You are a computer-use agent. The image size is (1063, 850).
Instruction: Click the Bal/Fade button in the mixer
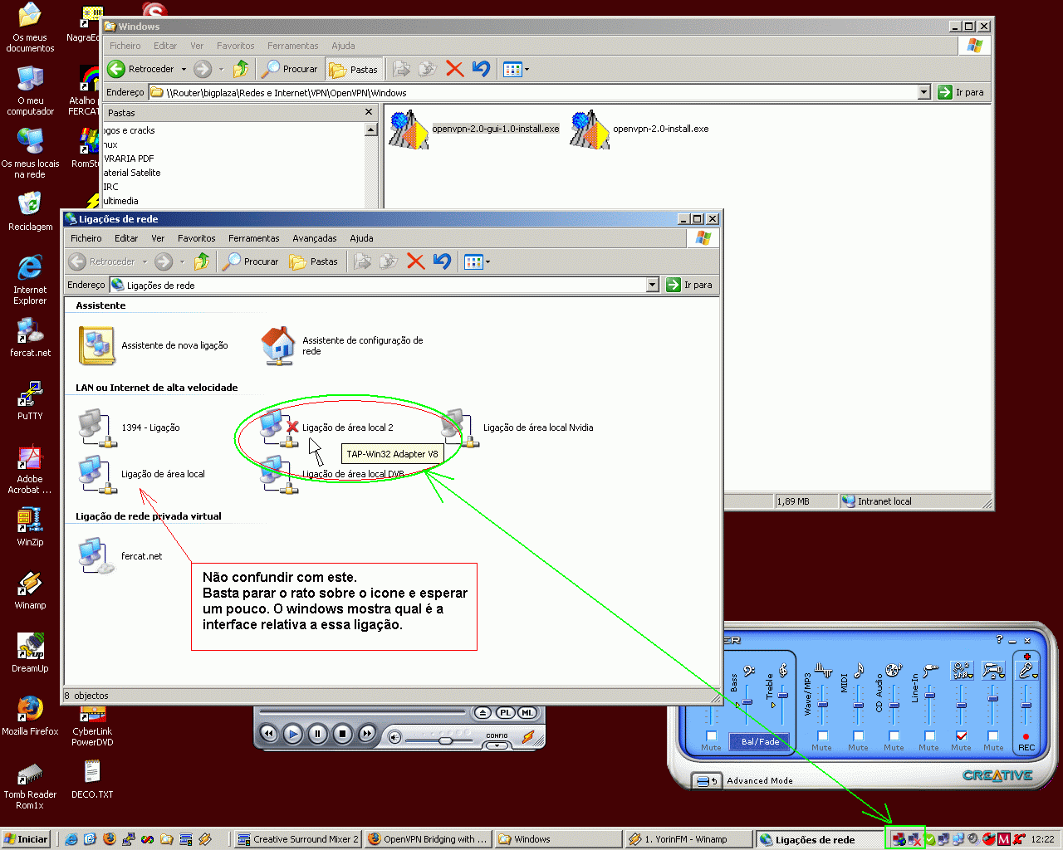click(x=760, y=741)
